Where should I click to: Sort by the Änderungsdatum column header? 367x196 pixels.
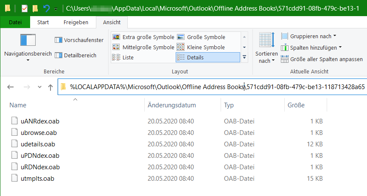(x=172, y=105)
